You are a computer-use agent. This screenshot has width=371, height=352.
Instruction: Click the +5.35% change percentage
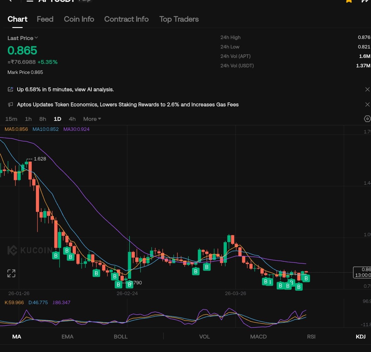(x=48, y=62)
